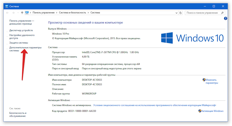Image resolution: width=232 pixels, height=126 pixels.
Task: Select Система и безопасность in the breadcrumb
Action: [x=72, y=13]
